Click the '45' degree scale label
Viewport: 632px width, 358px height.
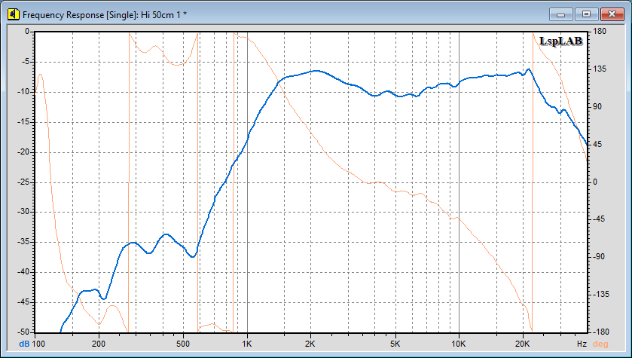pyautogui.click(x=599, y=144)
